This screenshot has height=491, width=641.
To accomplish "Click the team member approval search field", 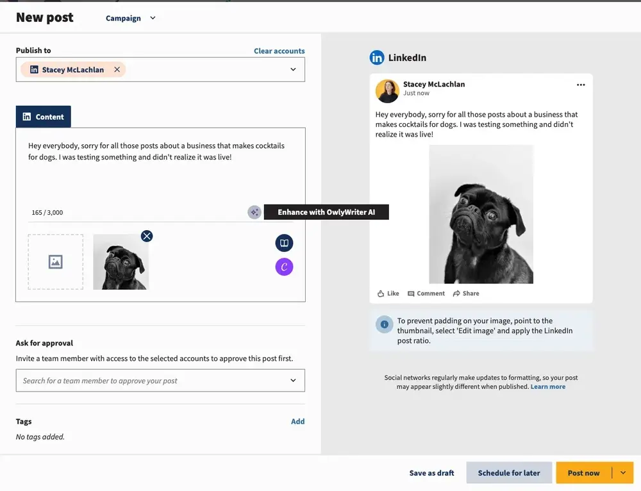I will coord(160,380).
